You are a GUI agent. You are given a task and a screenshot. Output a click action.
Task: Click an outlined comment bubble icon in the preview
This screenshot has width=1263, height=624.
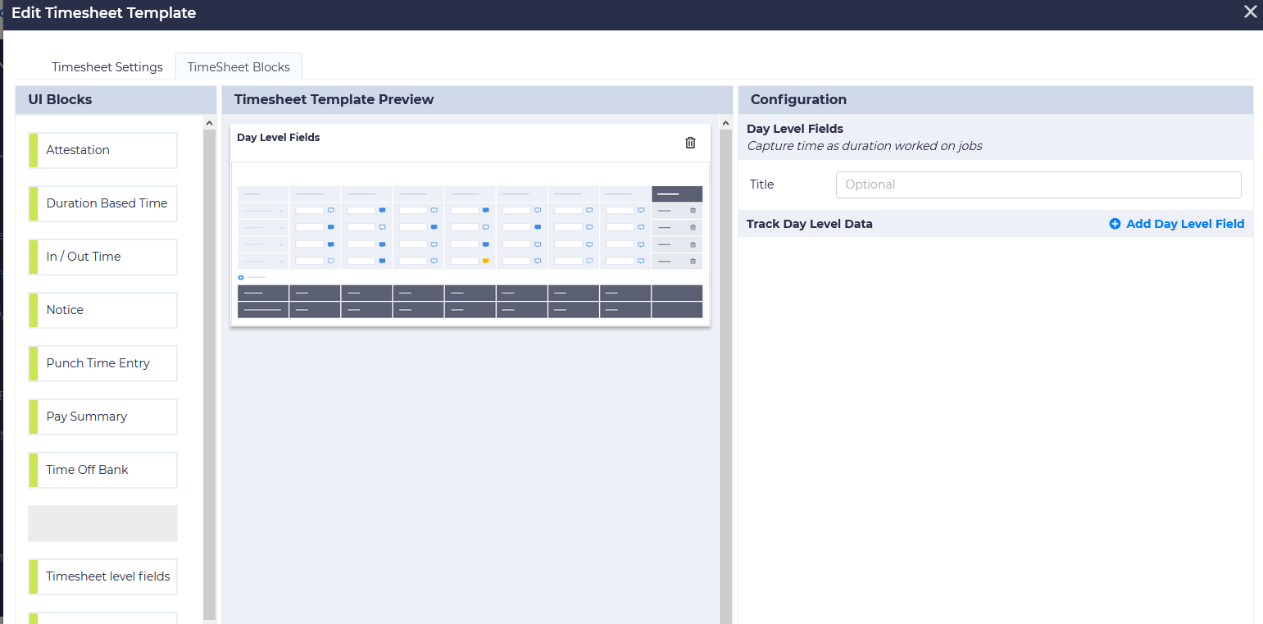pos(331,211)
